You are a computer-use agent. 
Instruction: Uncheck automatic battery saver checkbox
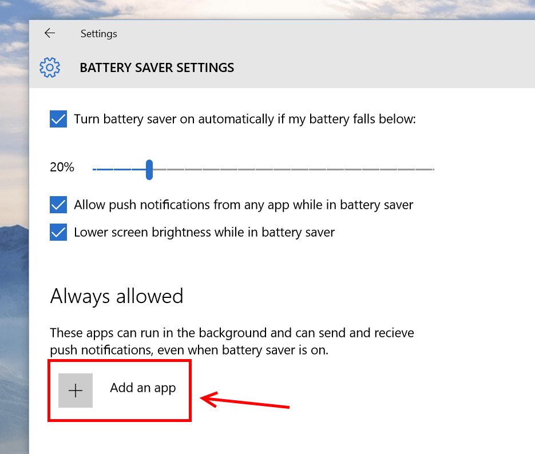coord(58,119)
